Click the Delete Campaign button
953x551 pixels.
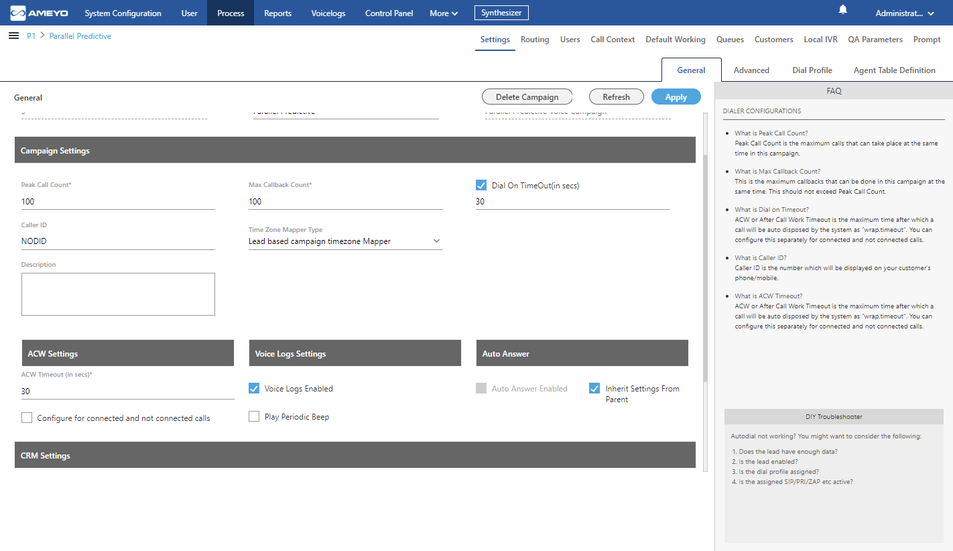(x=527, y=97)
